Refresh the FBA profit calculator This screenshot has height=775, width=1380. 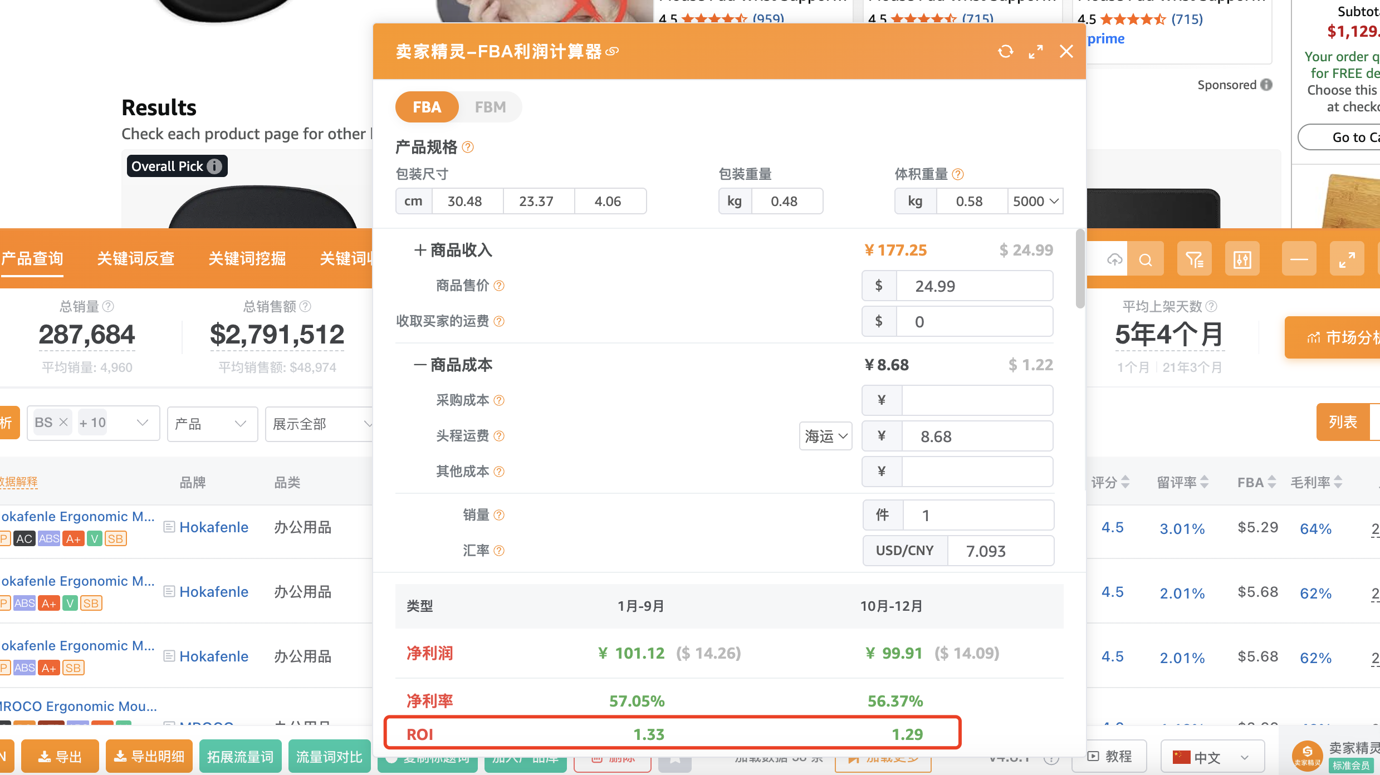pos(1005,51)
